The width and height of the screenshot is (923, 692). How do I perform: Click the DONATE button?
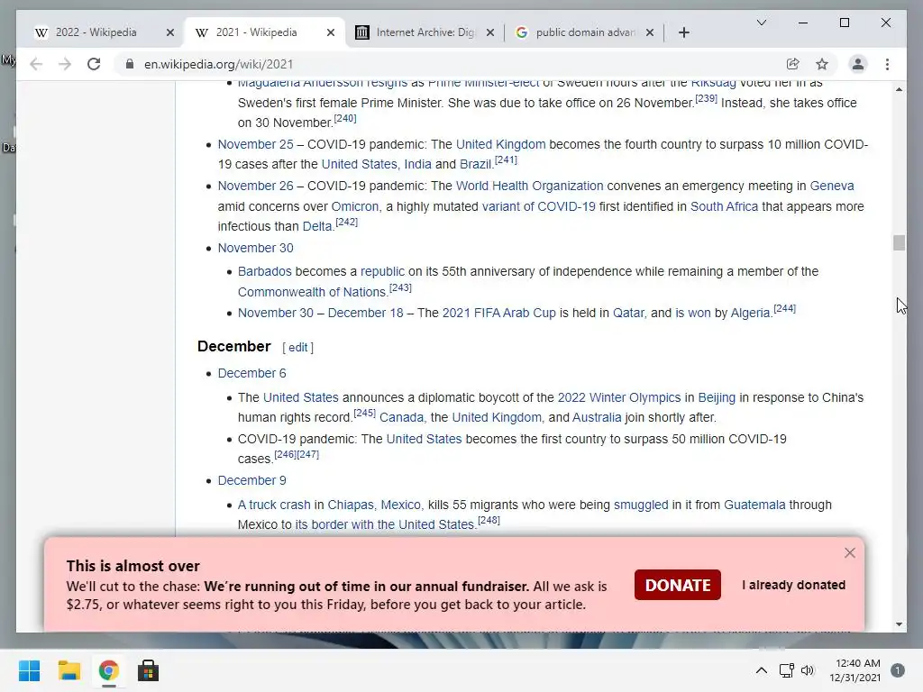point(678,585)
